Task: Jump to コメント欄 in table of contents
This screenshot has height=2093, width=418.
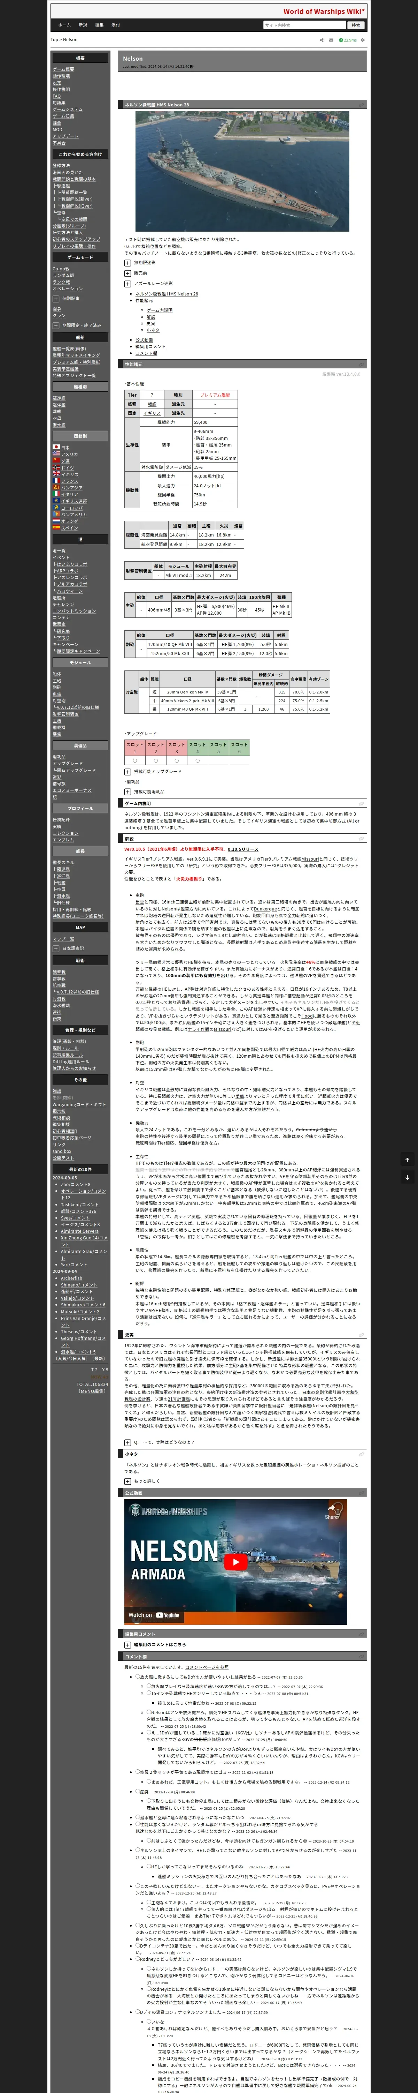Action: click(x=146, y=353)
